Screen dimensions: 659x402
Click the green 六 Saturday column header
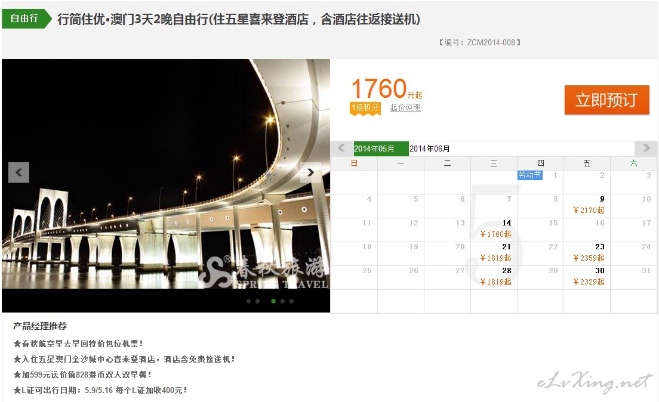point(633,163)
